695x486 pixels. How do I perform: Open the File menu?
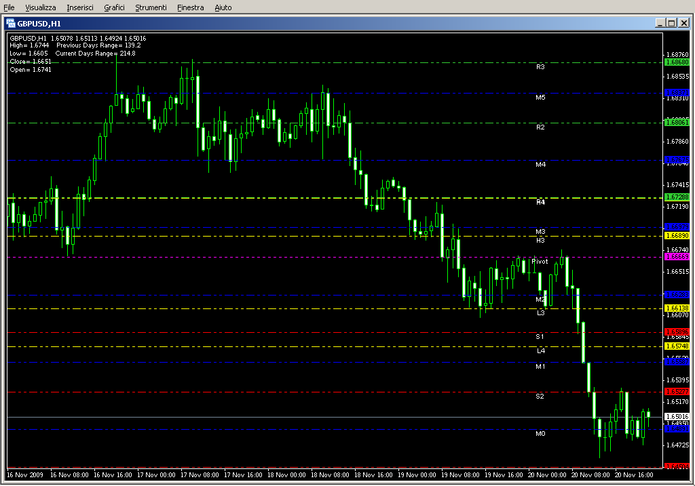point(9,7)
